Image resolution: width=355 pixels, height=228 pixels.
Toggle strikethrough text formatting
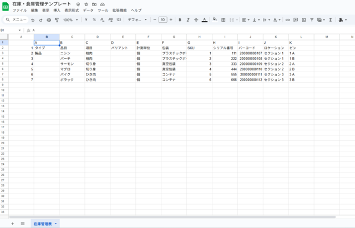[196, 20]
